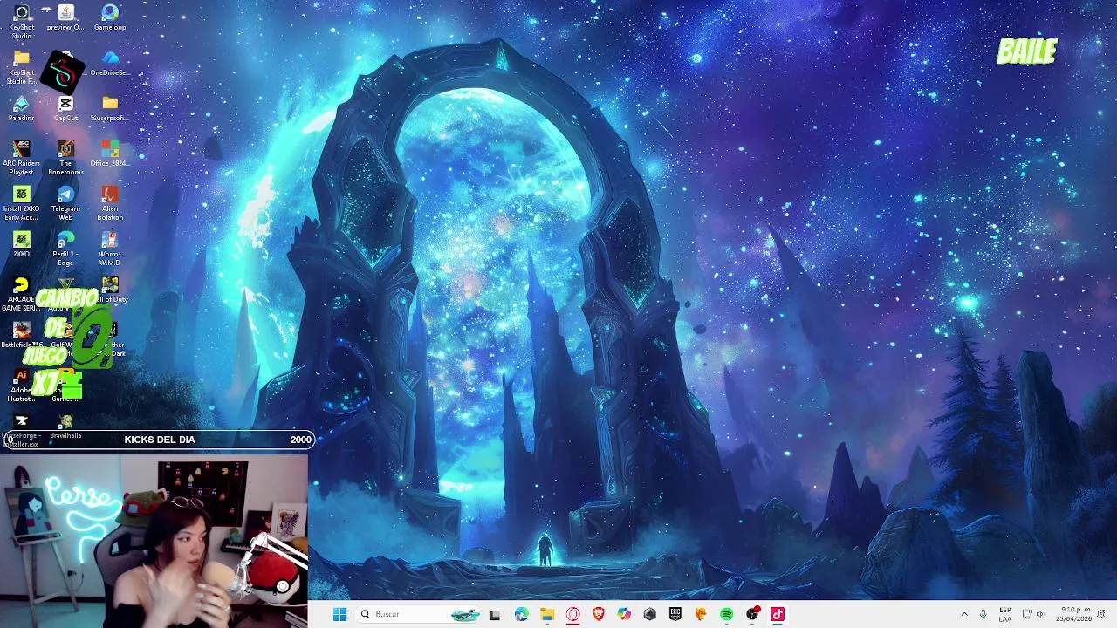
Task: Open network and volume quick settings
Action: pos(1033,614)
